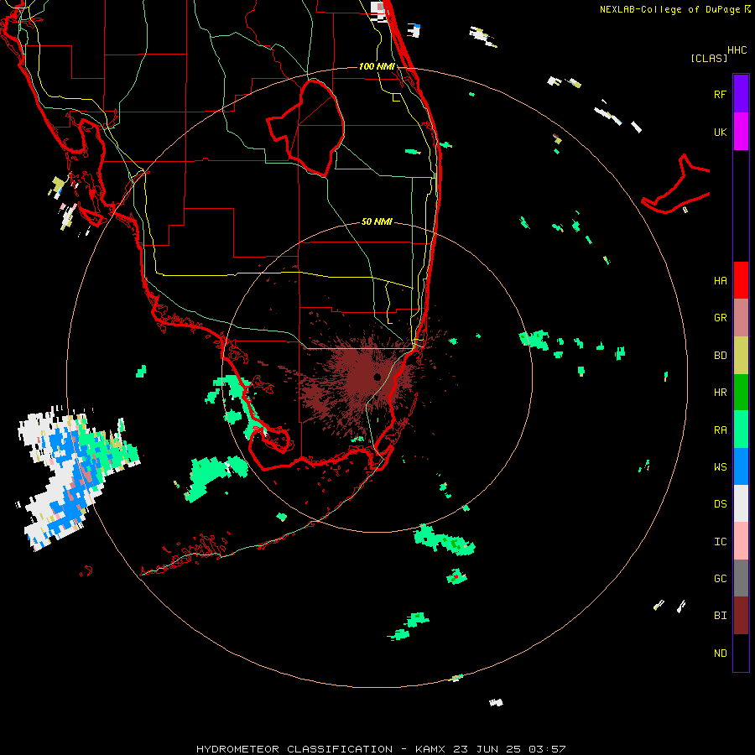Click the KAMX radar site black center dot
Viewport: 755px width, 755px height.
pyautogui.click(x=377, y=377)
